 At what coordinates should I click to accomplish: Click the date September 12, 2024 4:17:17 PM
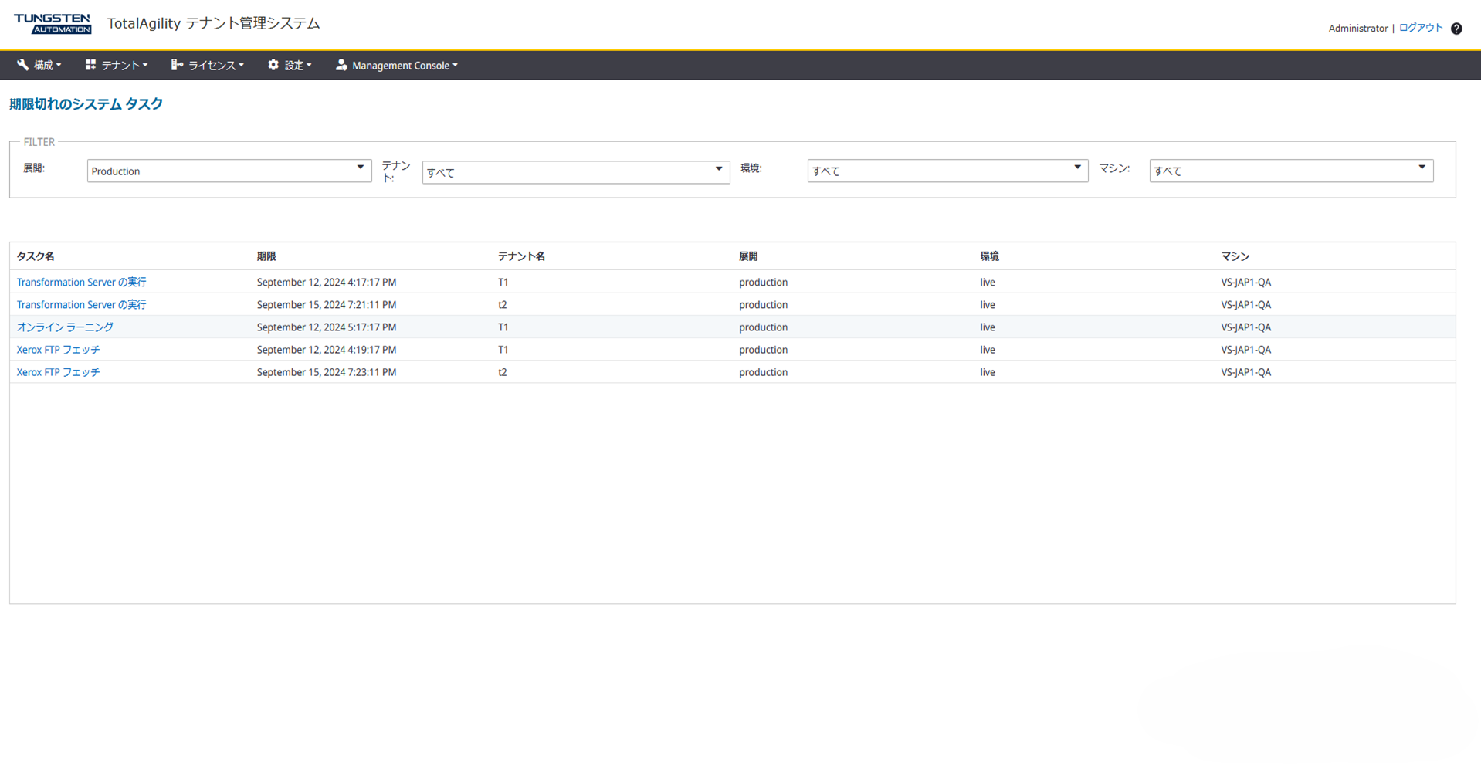[327, 282]
